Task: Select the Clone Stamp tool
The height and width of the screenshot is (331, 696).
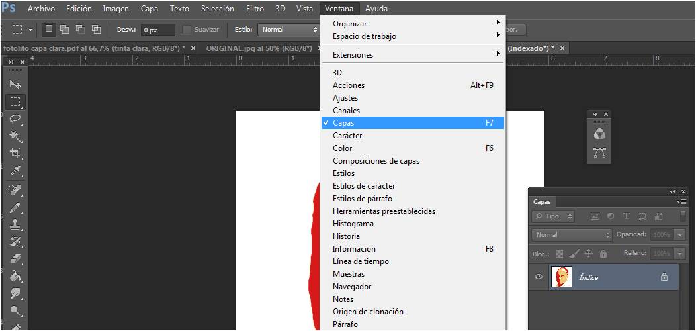Action: pyautogui.click(x=15, y=225)
